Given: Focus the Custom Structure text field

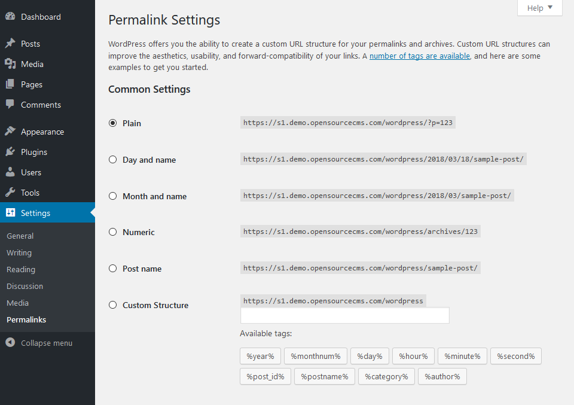Looking at the screenshot, I should pos(345,315).
